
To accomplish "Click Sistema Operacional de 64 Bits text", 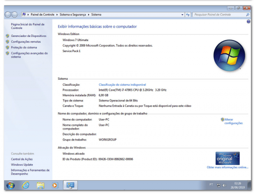I will [x=118, y=100].
